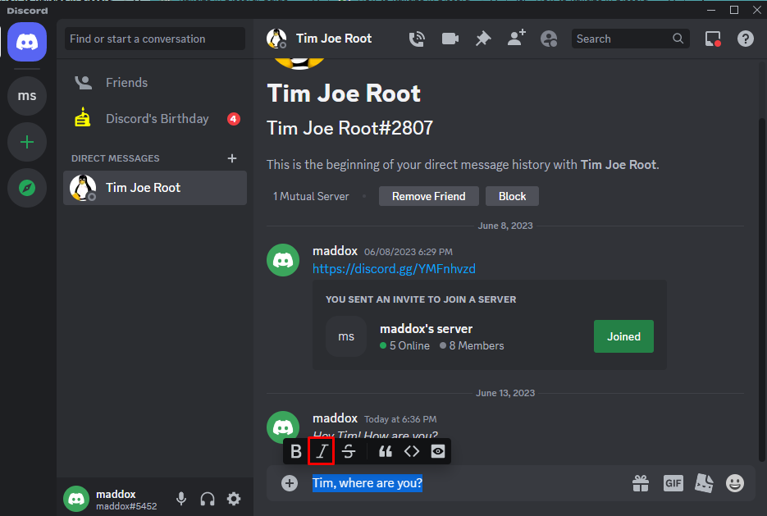Click the ms server icon in invite

click(x=346, y=336)
